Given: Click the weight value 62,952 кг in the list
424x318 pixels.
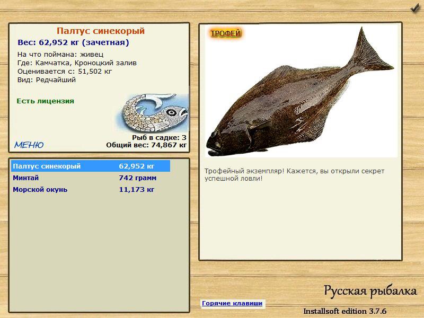Looking at the screenshot, I should tap(137, 166).
